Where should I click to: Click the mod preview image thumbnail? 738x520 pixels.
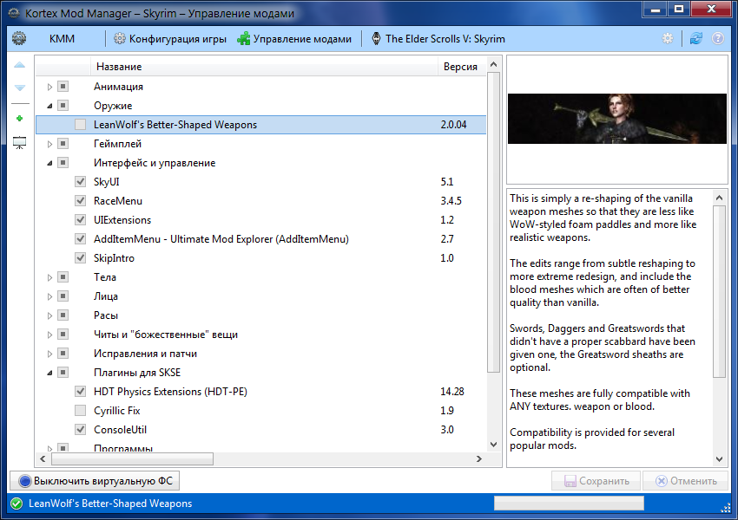[617, 119]
